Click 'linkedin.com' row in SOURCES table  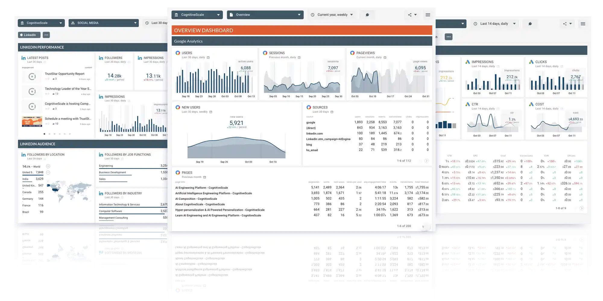click(x=367, y=133)
